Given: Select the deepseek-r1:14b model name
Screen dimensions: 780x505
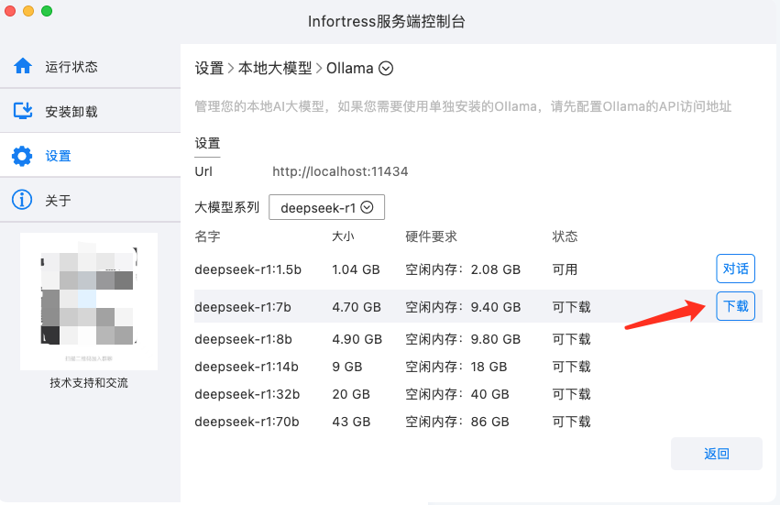Looking at the screenshot, I should click(x=247, y=367).
